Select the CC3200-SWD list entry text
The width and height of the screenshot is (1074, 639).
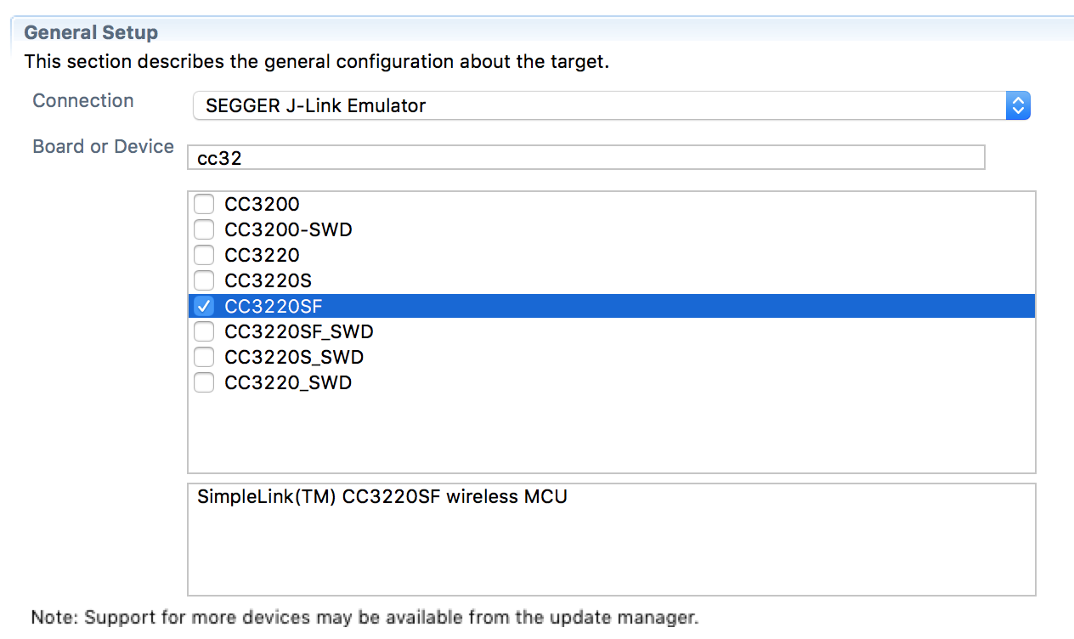[288, 229]
